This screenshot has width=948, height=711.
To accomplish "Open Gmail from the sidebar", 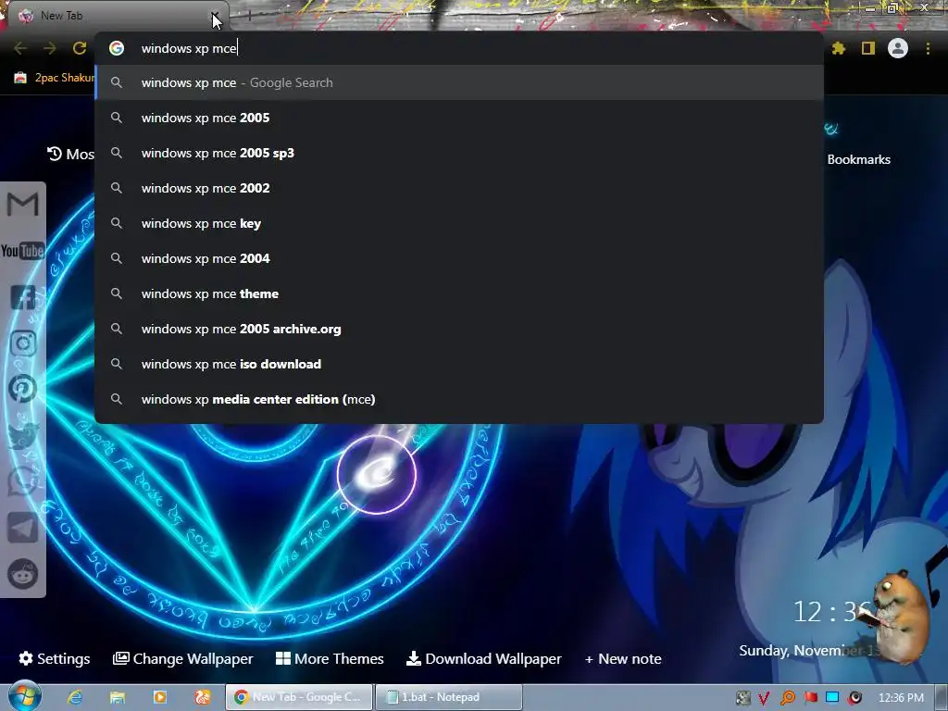I will (x=23, y=204).
